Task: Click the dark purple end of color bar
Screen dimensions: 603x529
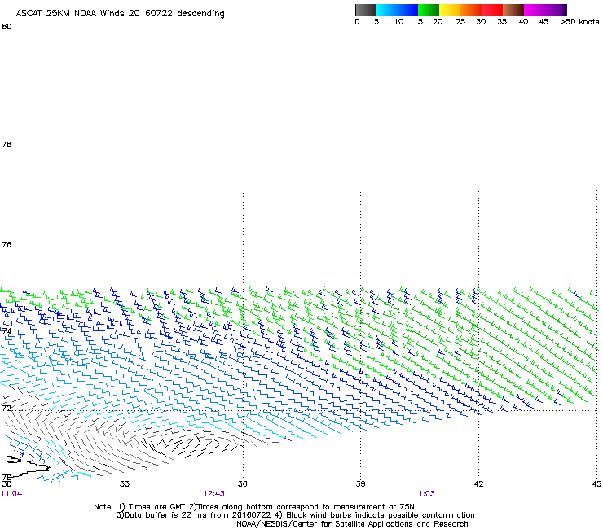Action: click(x=564, y=10)
